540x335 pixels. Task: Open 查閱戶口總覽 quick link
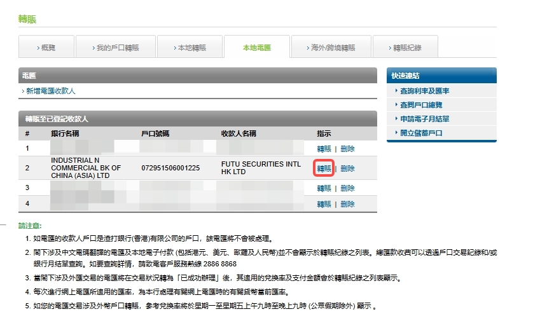[x=421, y=105]
